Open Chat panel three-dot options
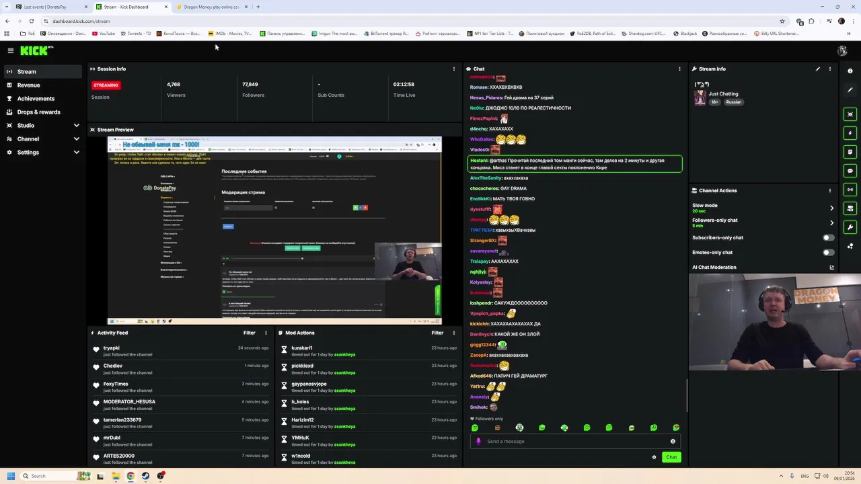Image resolution: width=861 pixels, height=484 pixels. [679, 69]
